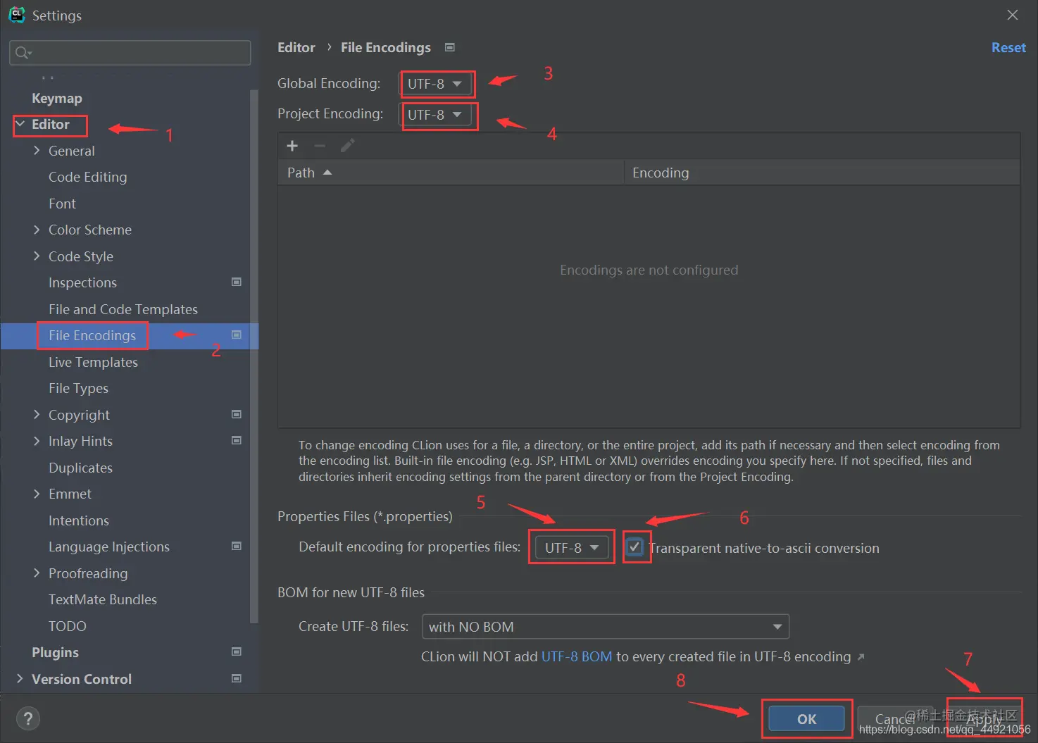Click the CLion app icon in title bar
Viewport: 1038px width, 743px height.
coord(16,15)
